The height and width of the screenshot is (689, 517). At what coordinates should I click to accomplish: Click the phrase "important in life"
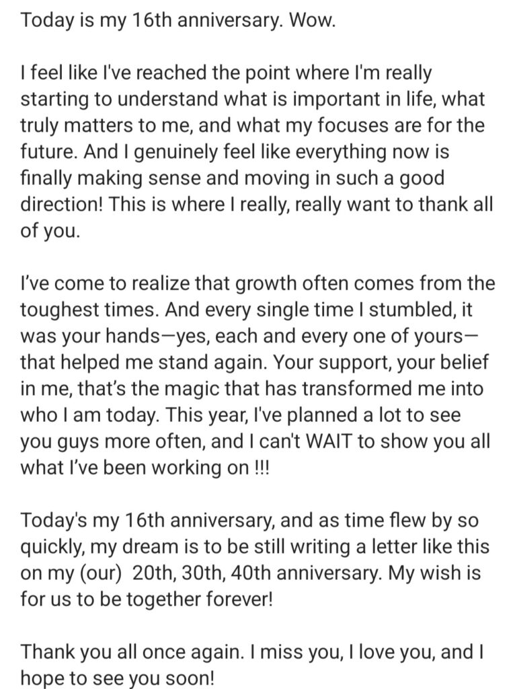coord(364,99)
